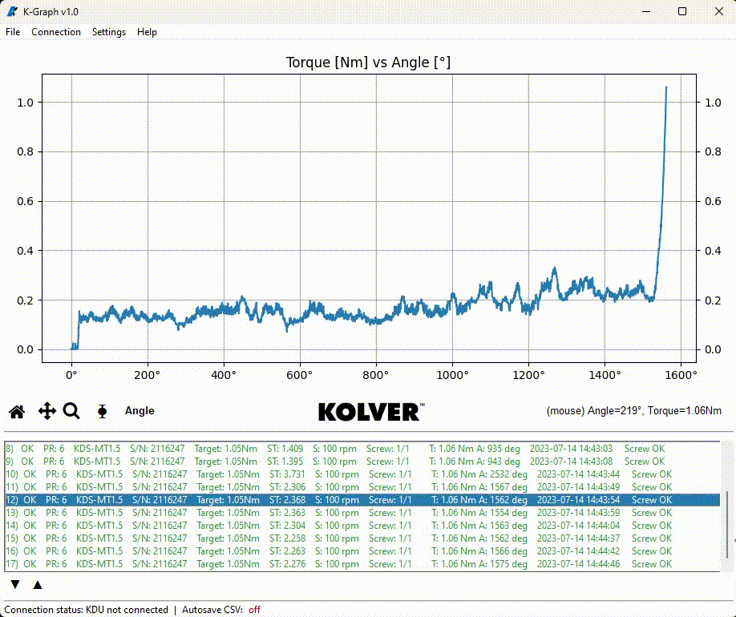This screenshot has height=617, width=736.
Task: Maximize the K-Graph window
Action: coord(682,12)
